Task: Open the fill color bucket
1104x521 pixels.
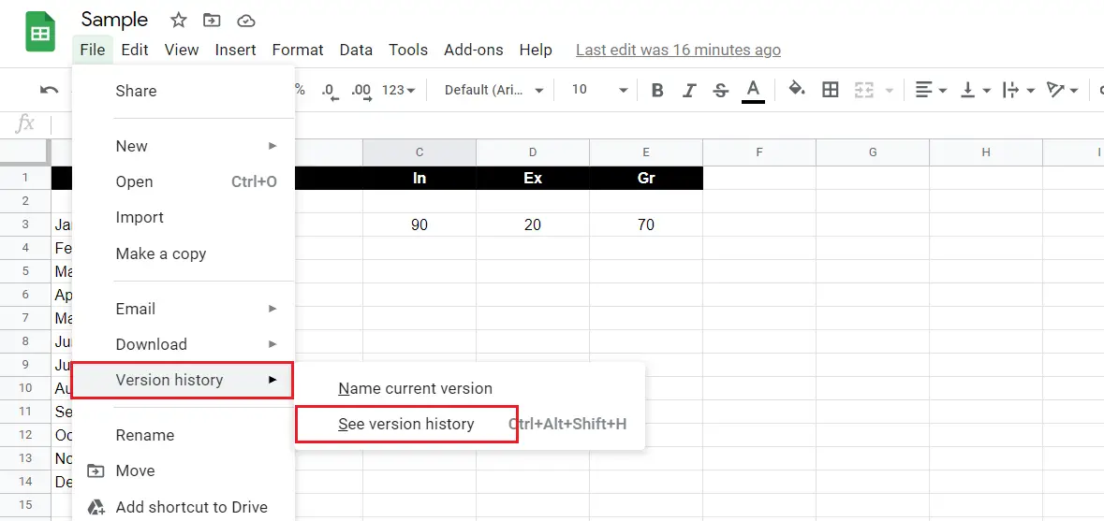Action: (796, 89)
